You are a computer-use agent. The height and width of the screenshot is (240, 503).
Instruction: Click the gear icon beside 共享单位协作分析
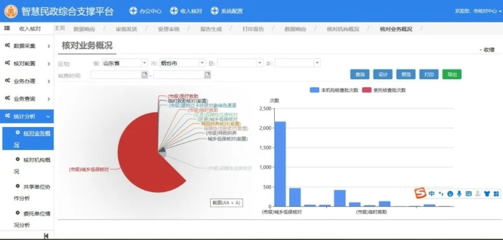18,186
